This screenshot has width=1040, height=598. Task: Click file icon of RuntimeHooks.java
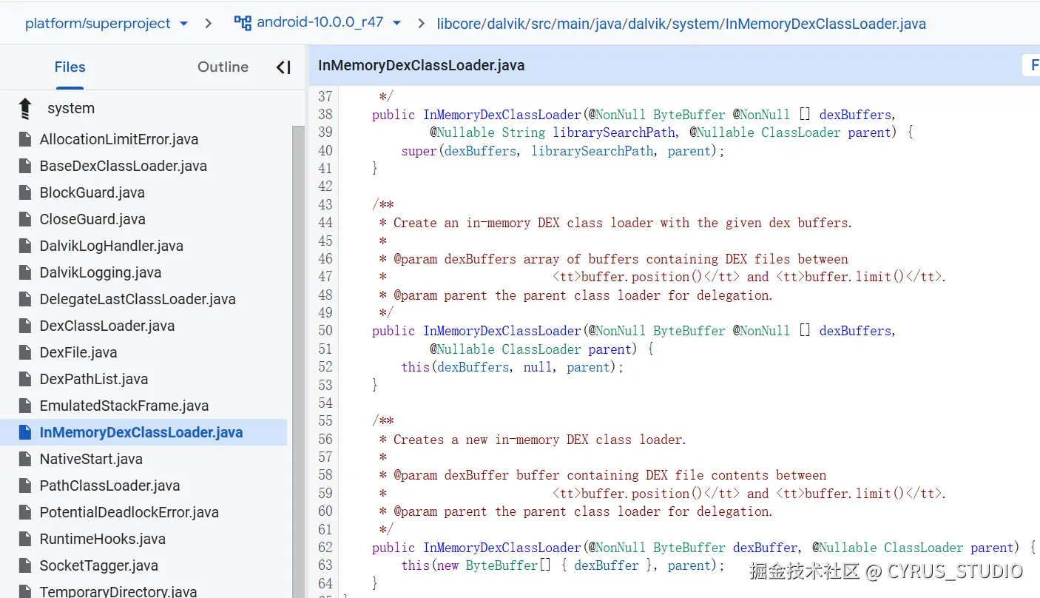click(24, 539)
